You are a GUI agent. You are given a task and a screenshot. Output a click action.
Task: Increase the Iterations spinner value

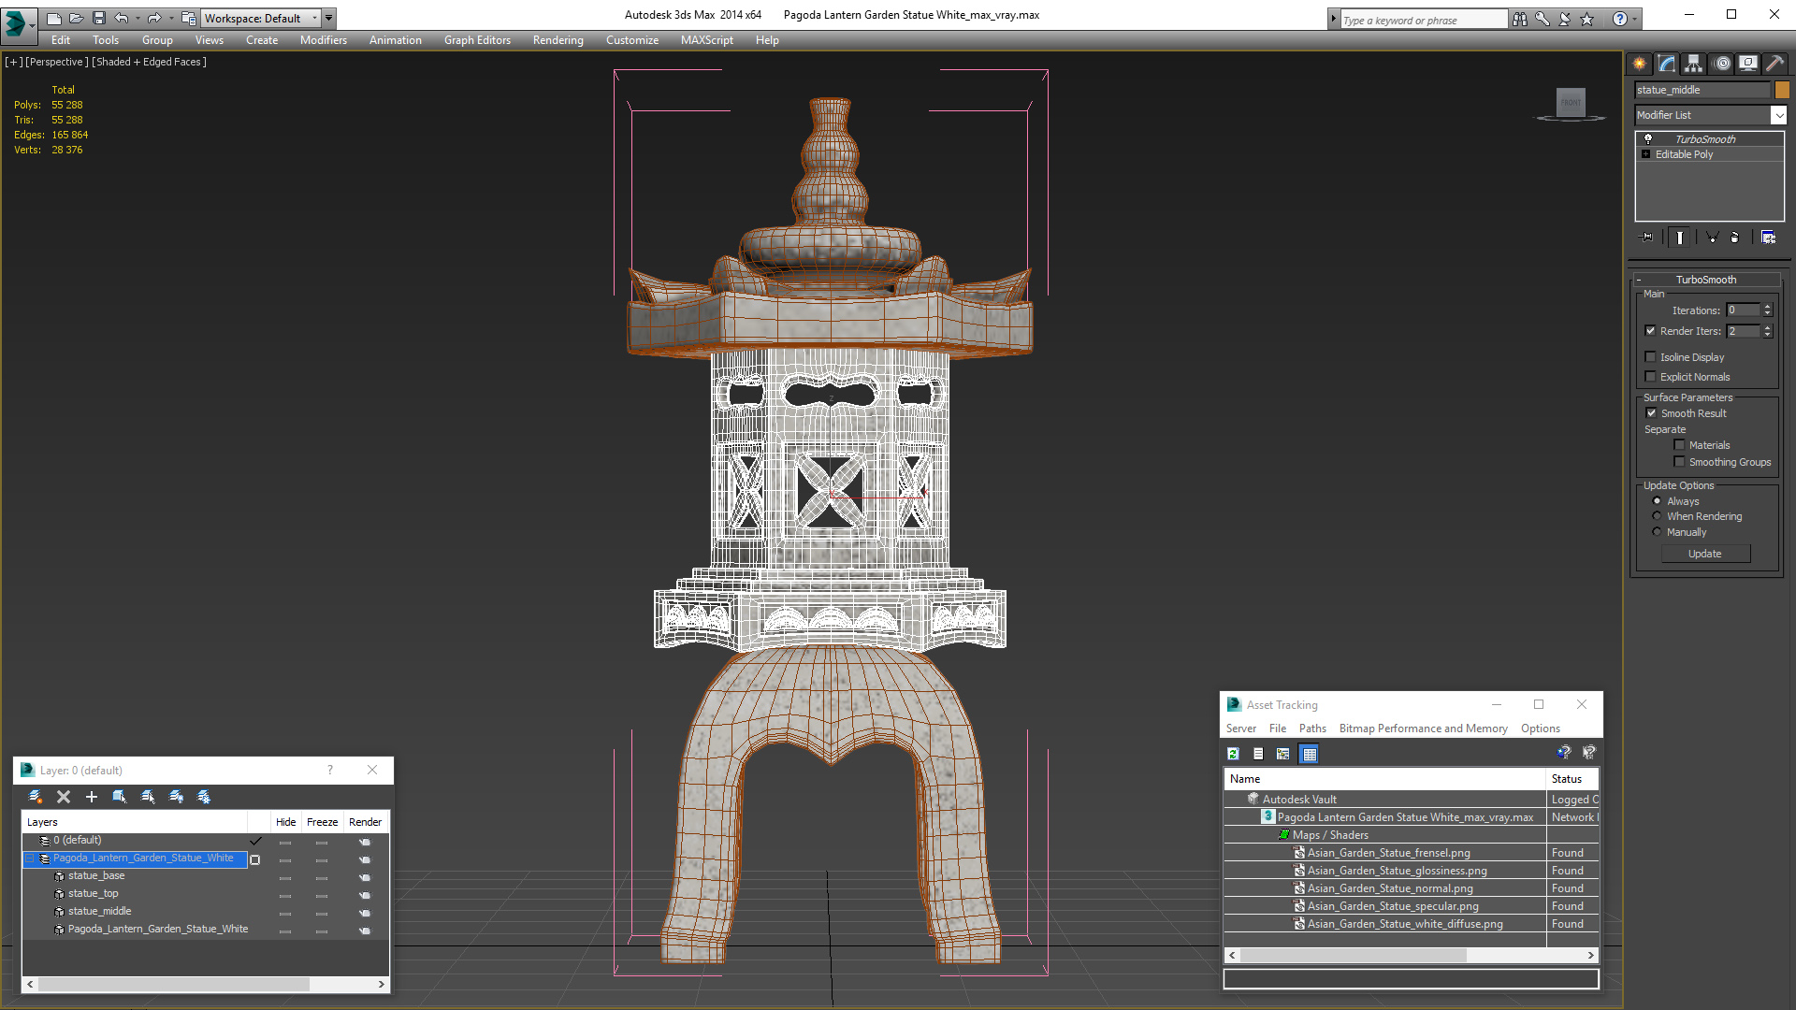click(1768, 307)
